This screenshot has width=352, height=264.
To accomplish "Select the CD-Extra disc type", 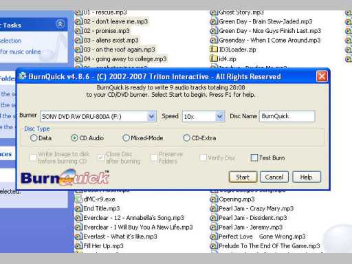I will pyautogui.click(x=186, y=138).
